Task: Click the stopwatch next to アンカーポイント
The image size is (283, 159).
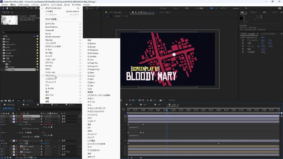Action: (x=243, y=40)
